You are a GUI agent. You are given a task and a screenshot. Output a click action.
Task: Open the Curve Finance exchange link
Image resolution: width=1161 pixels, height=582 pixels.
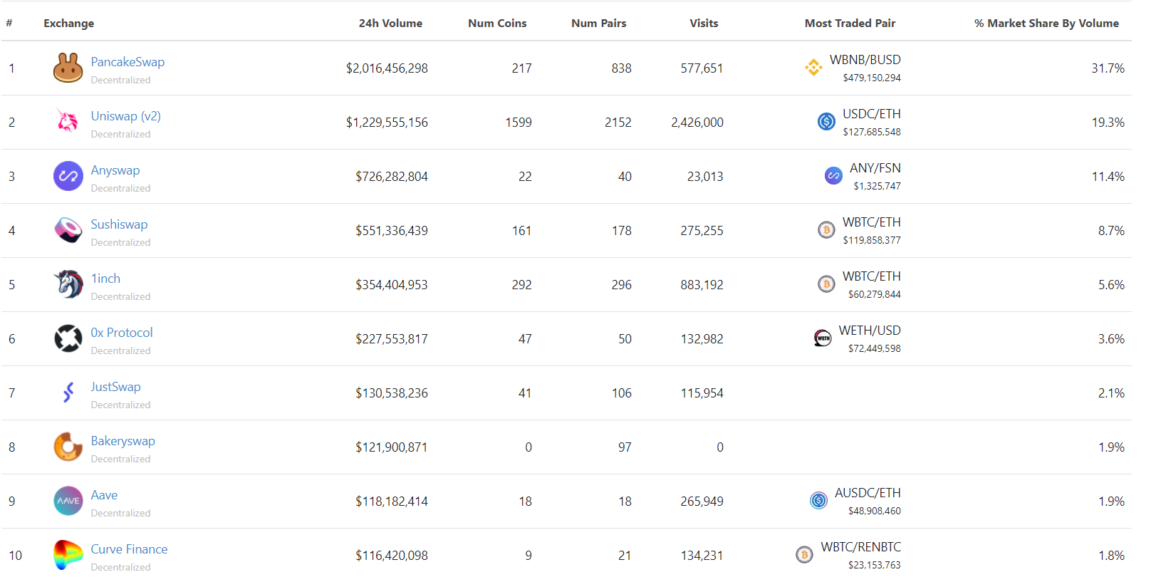[x=129, y=549]
